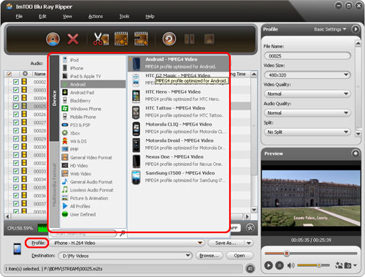Select Wii & DS category
This screenshot has width=365, height=277.
pyautogui.click(x=93, y=141)
